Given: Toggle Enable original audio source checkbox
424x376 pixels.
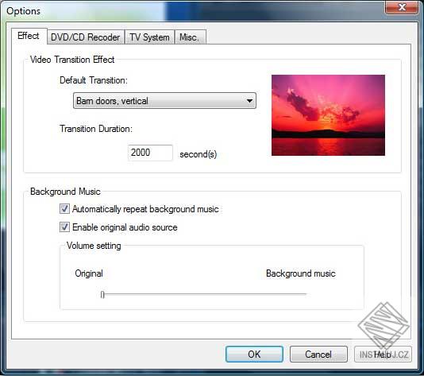Looking at the screenshot, I should click(x=64, y=227).
